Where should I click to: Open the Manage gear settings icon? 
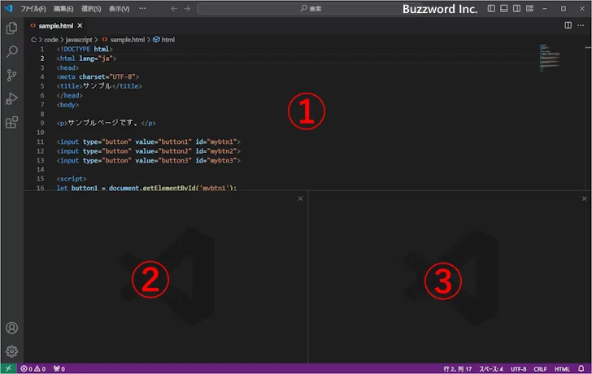click(x=11, y=351)
